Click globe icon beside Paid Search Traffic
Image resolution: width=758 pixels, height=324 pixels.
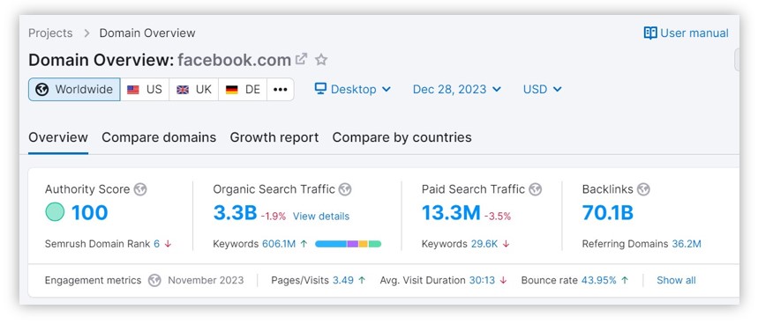[535, 189]
